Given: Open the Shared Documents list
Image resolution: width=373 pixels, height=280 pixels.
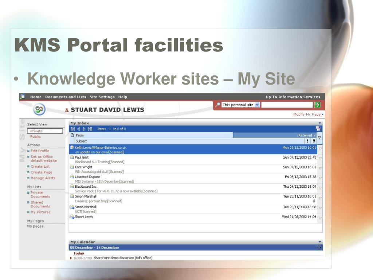Looking at the screenshot, I should (x=40, y=204).
